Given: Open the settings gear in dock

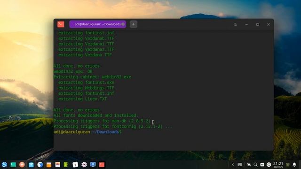Looking at the screenshot, I should coord(84,164).
